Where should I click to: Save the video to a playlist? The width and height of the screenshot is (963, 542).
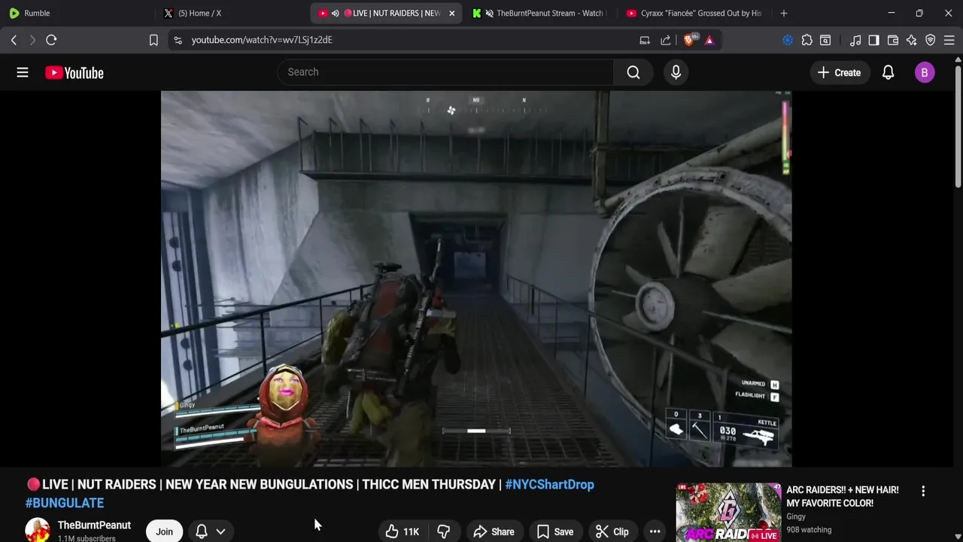(x=554, y=531)
